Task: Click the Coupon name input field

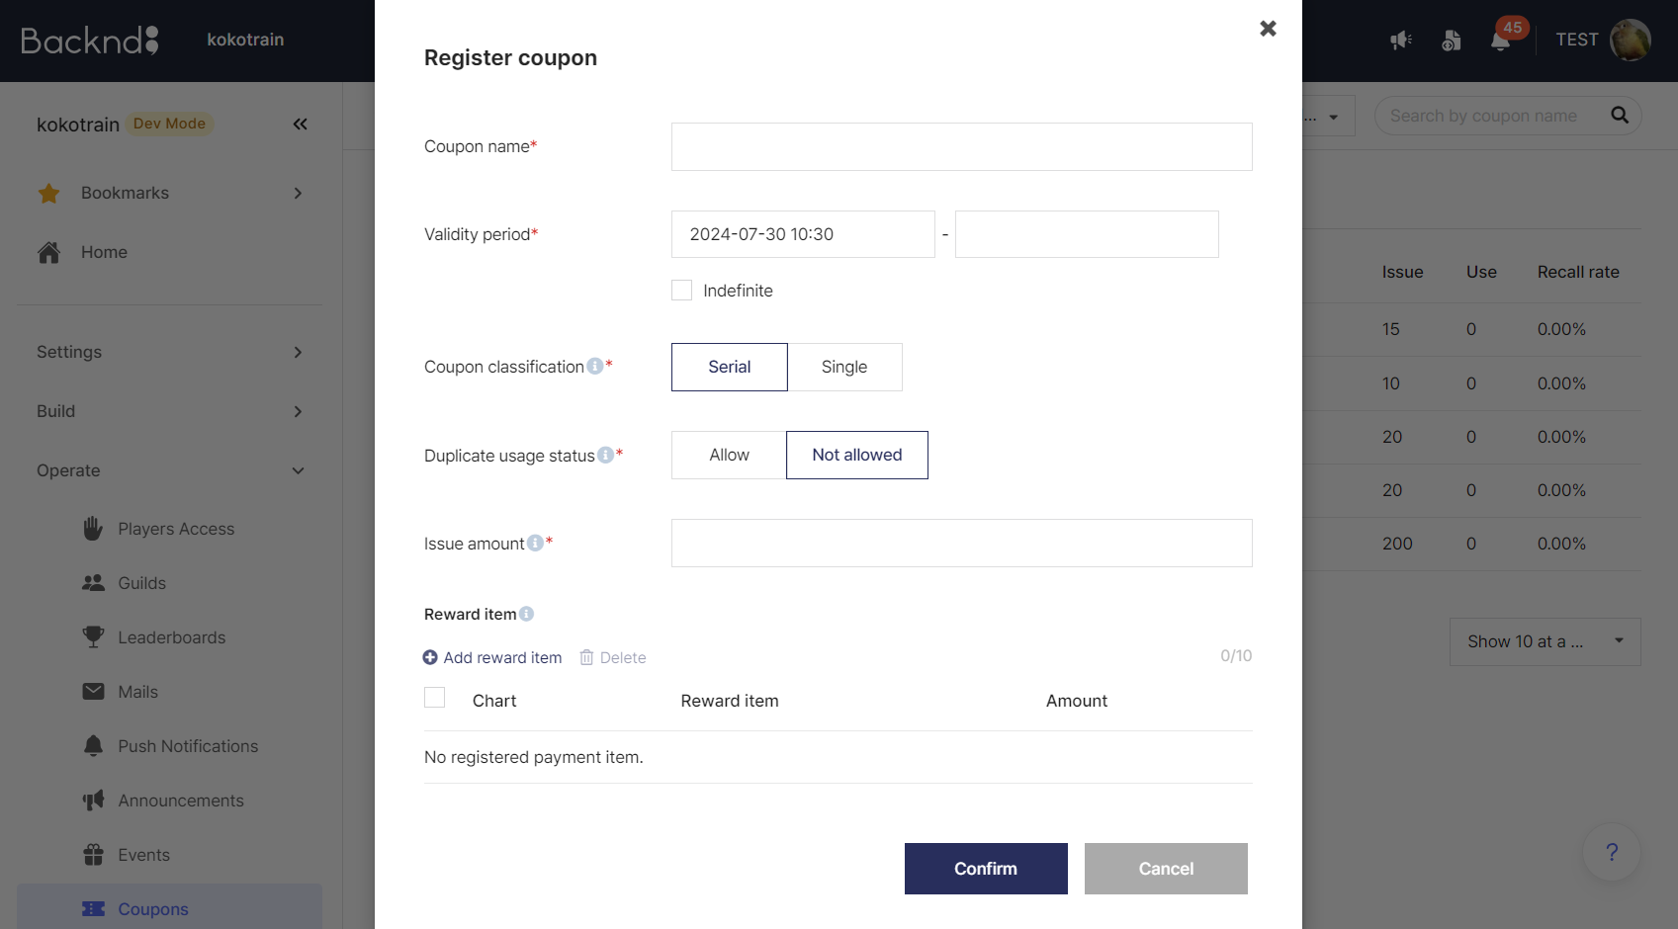Action: [x=961, y=147]
